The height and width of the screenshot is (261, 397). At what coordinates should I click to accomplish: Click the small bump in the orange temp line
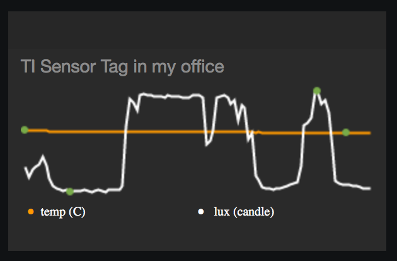[258, 132]
